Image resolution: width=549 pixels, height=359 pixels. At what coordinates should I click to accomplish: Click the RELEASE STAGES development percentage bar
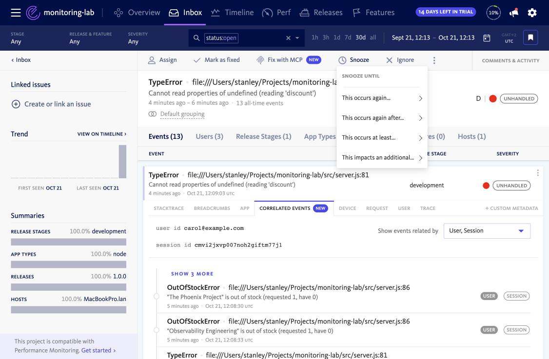69,242
